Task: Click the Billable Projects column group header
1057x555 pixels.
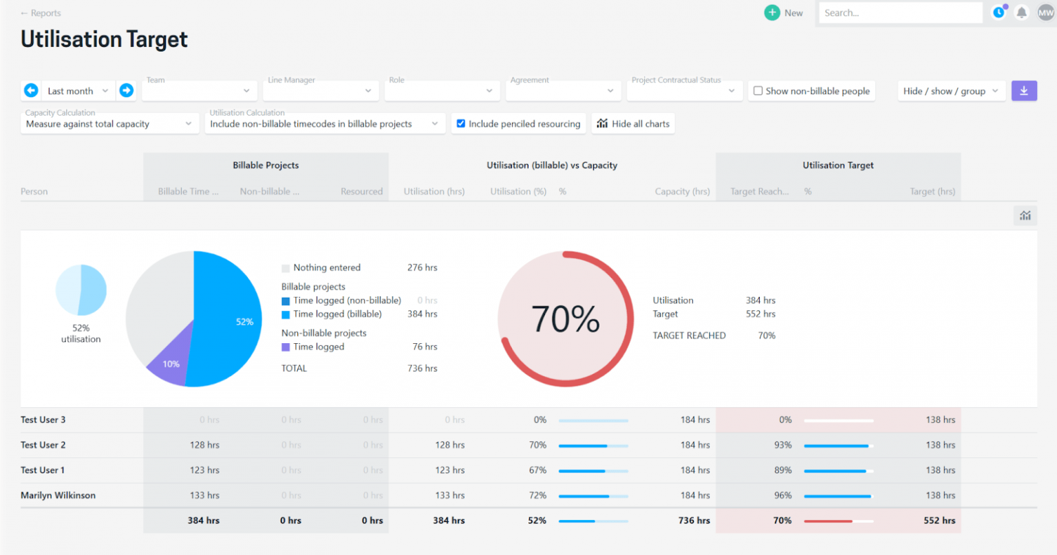Action: [266, 165]
